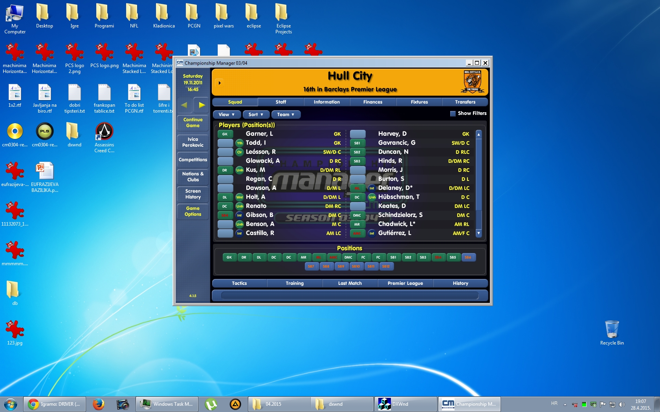Pick the SB12 slot in the Positions panel
Screen dimensions: 660x412
[x=386, y=266]
